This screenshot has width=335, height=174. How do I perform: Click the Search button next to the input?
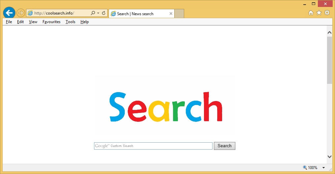pos(224,146)
